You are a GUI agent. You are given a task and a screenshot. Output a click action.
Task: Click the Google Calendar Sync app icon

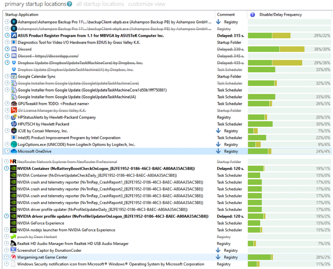14,76
